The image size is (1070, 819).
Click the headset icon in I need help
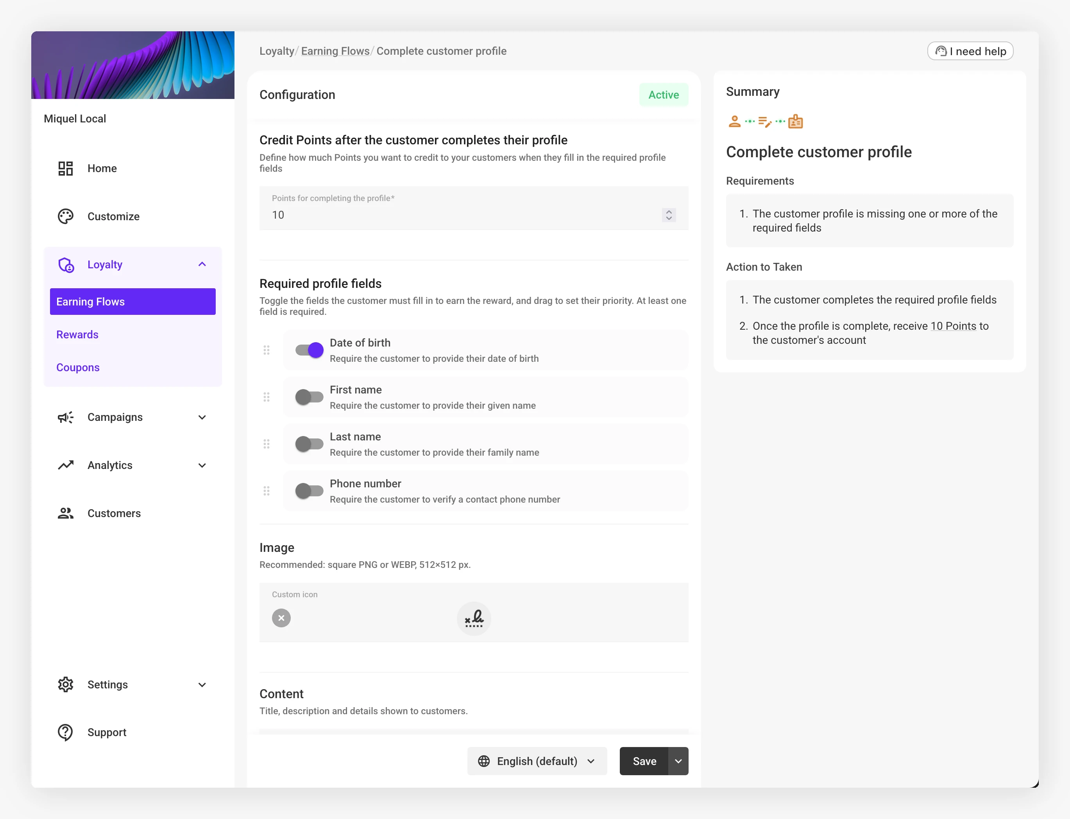tap(941, 51)
